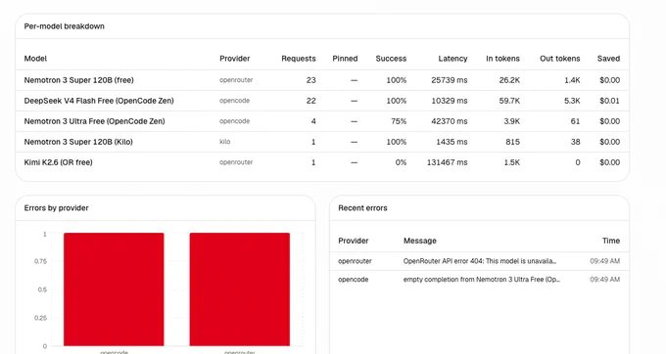This screenshot has height=354, width=666.
Task: Click the Model column header
Action: tap(35, 59)
